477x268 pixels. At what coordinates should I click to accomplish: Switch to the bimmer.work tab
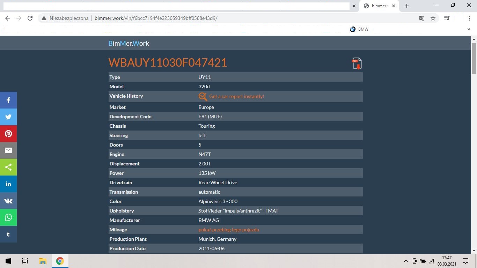(379, 6)
